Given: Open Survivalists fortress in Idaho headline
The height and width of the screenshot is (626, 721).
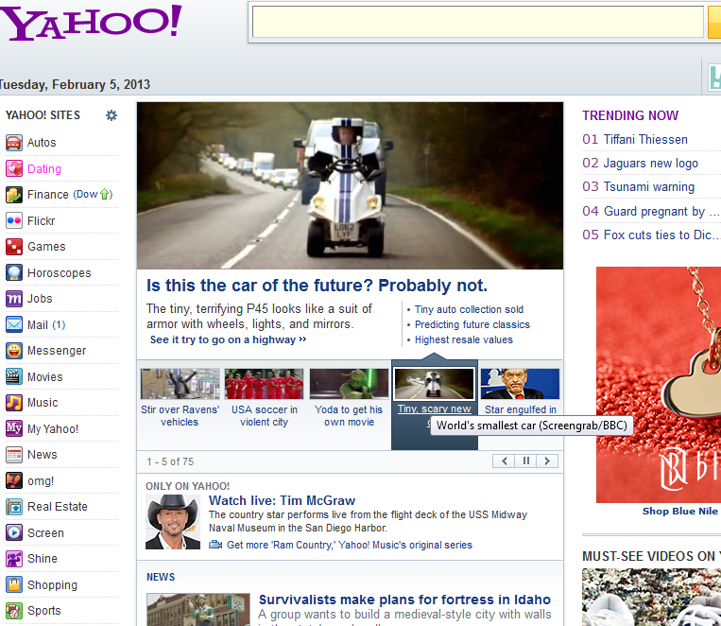Looking at the screenshot, I should (404, 600).
